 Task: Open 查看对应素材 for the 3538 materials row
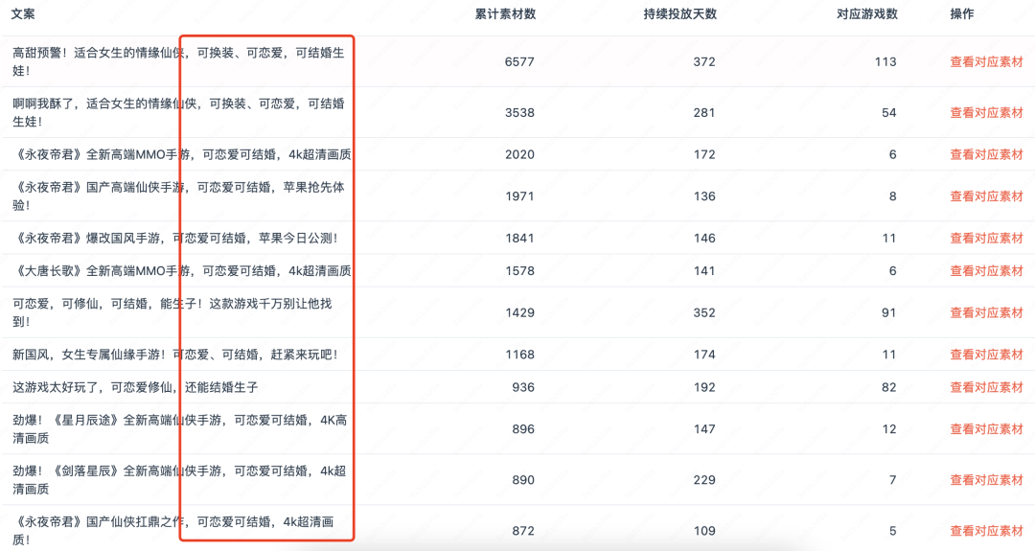(x=986, y=113)
